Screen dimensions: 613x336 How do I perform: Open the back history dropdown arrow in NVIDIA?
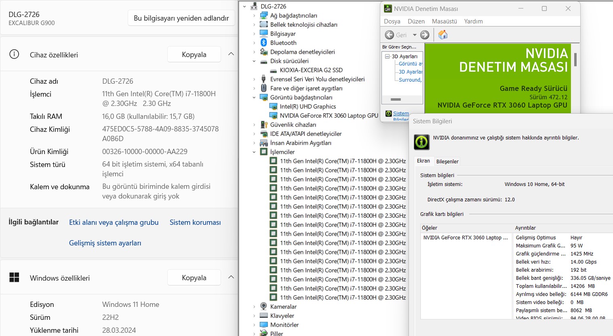415,35
